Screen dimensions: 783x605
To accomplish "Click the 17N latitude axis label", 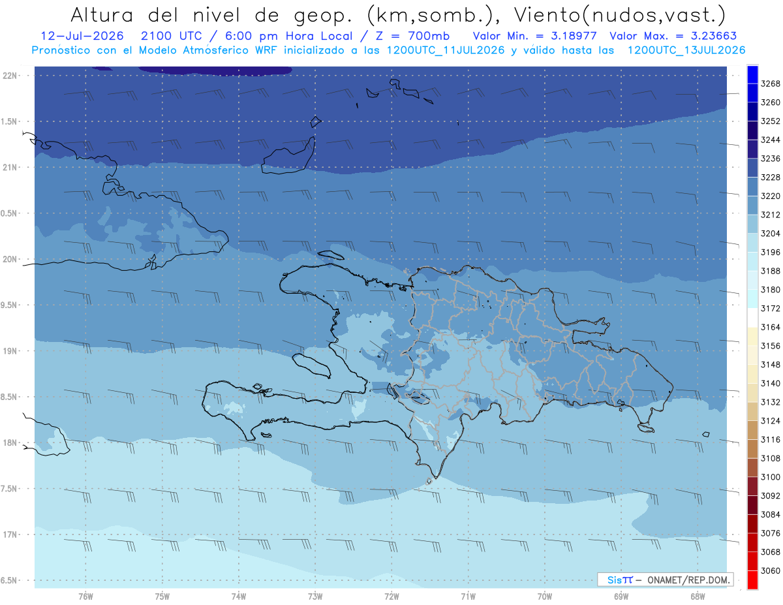I will [x=10, y=535].
